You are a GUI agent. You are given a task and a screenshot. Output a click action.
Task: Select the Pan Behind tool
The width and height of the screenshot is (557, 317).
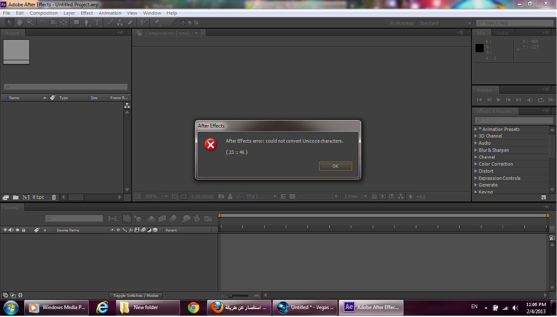64,22
